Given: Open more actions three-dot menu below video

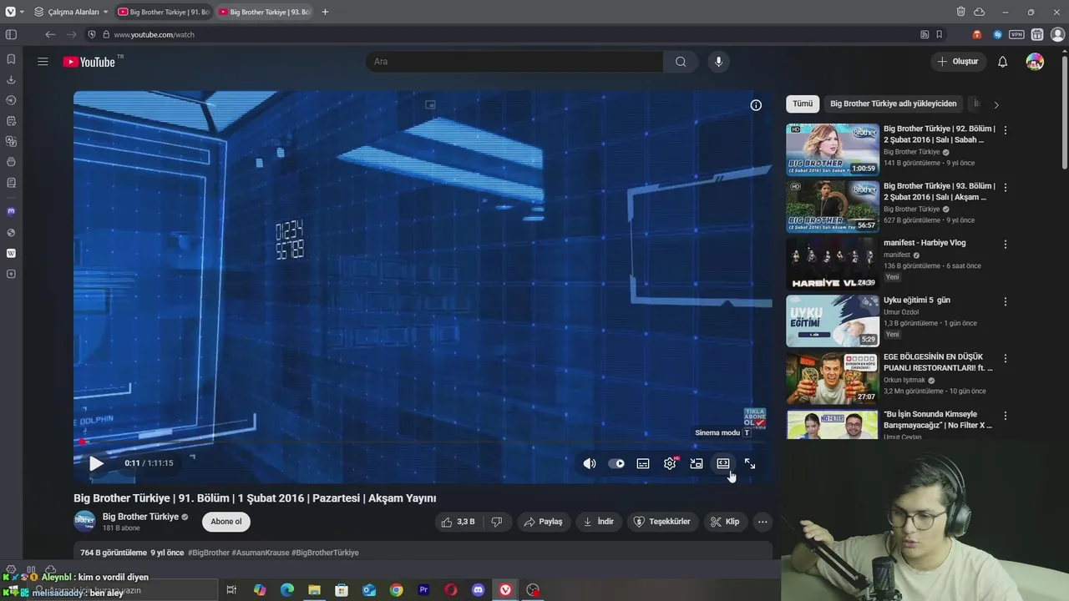Looking at the screenshot, I should (762, 522).
